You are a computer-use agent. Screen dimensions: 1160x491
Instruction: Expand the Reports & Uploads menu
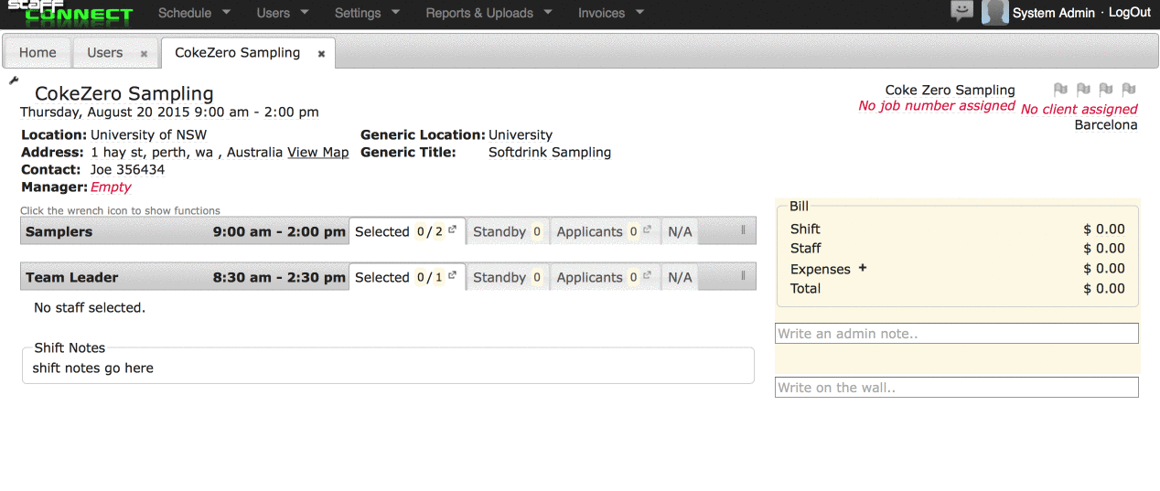pyautogui.click(x=489, y=13)
